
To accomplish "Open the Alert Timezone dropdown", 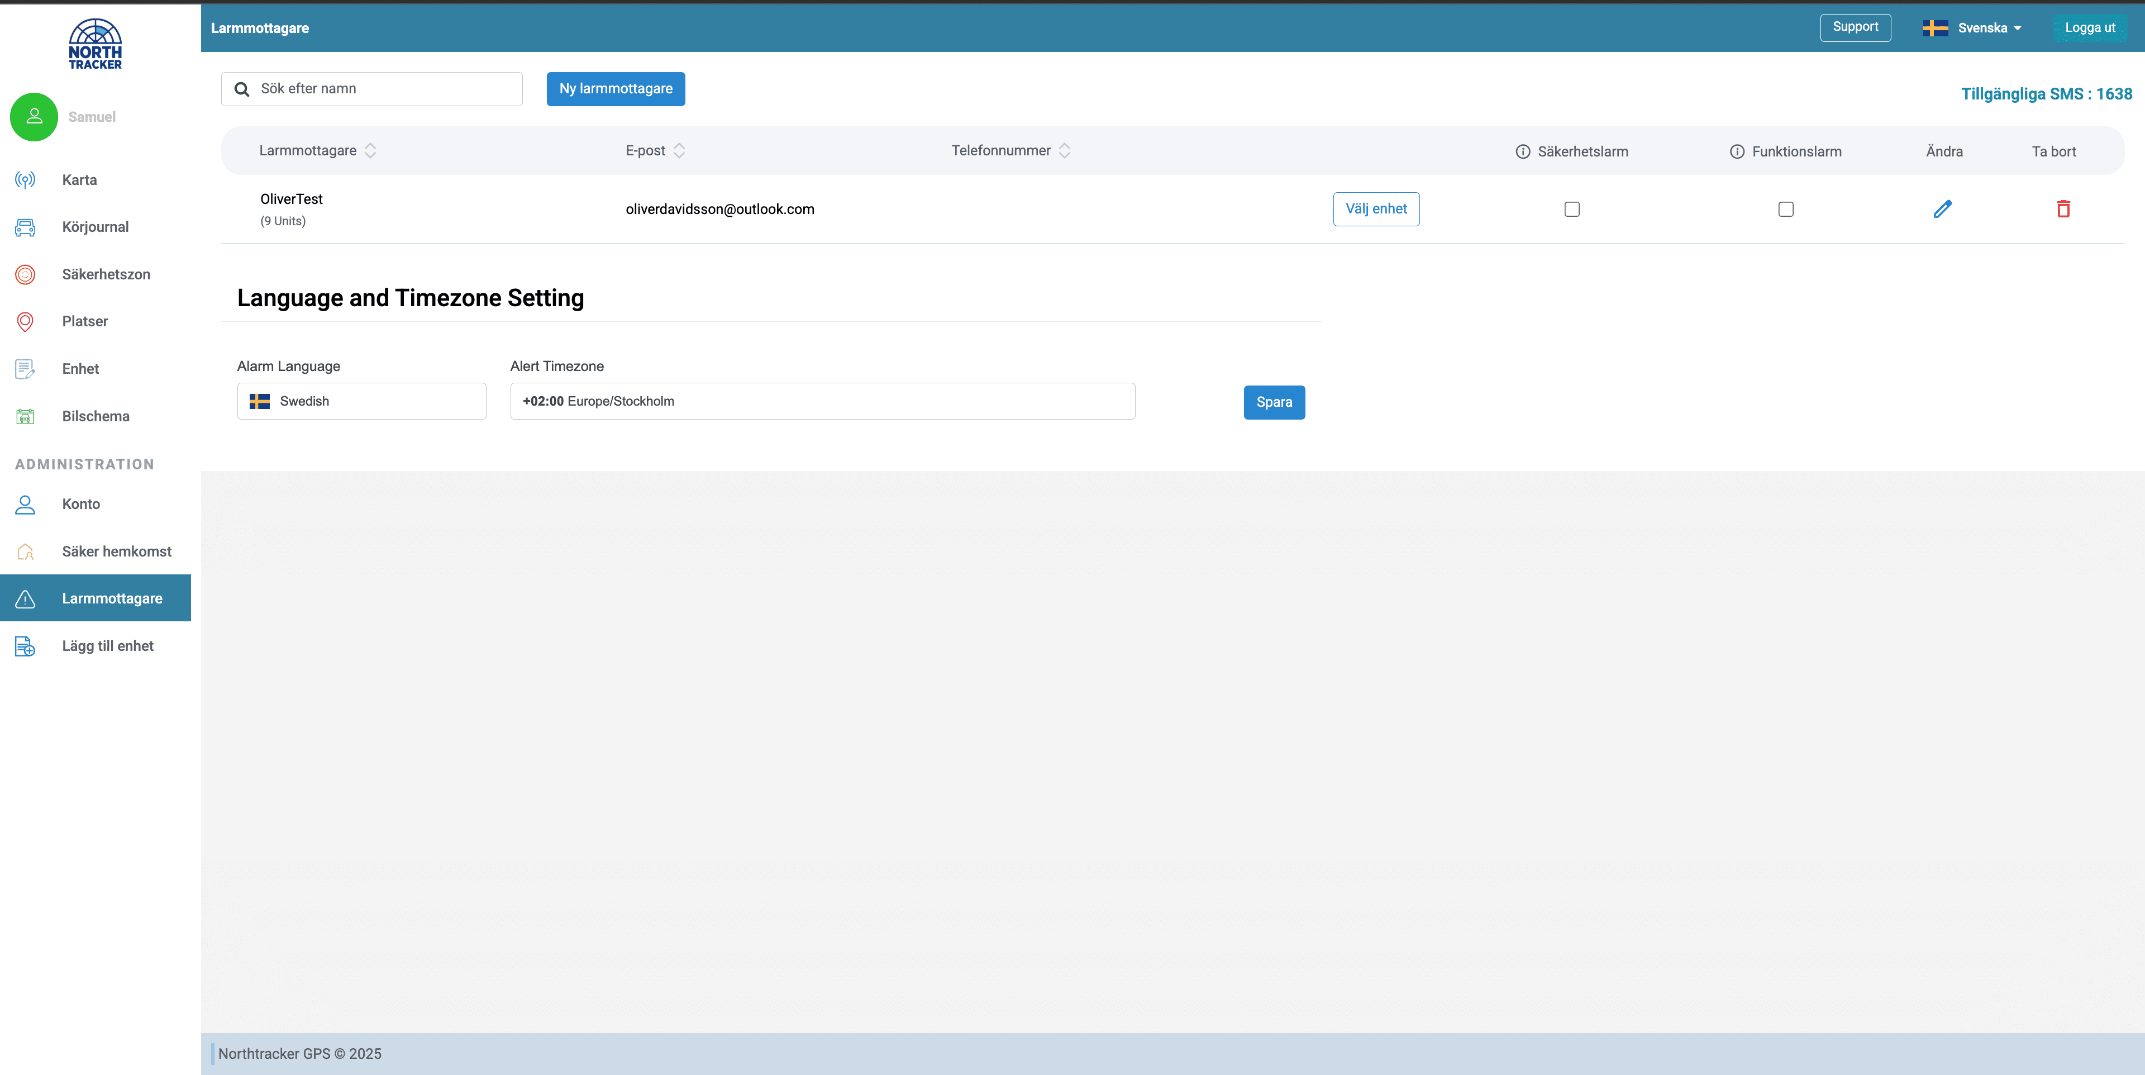I will pos(822,401).
